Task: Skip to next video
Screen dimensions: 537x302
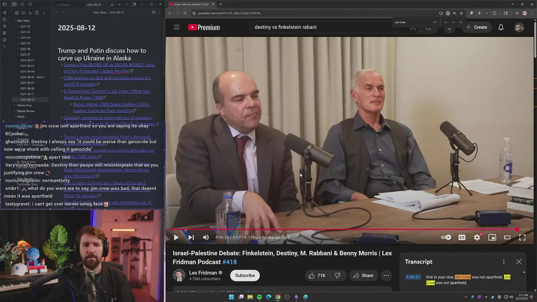Action: point(191,237)
